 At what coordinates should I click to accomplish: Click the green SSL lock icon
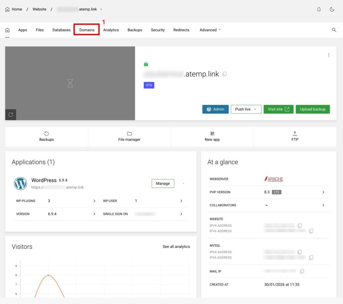click(146, 64)
